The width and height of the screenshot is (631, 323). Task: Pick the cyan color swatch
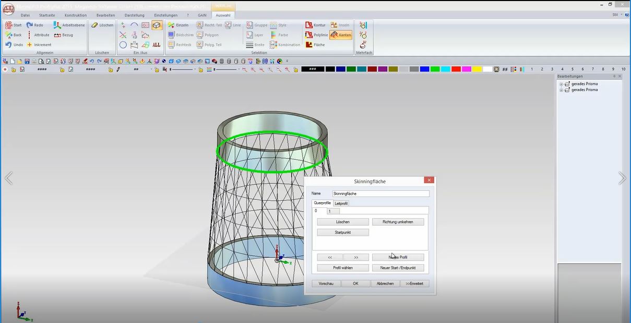[445, 69]
